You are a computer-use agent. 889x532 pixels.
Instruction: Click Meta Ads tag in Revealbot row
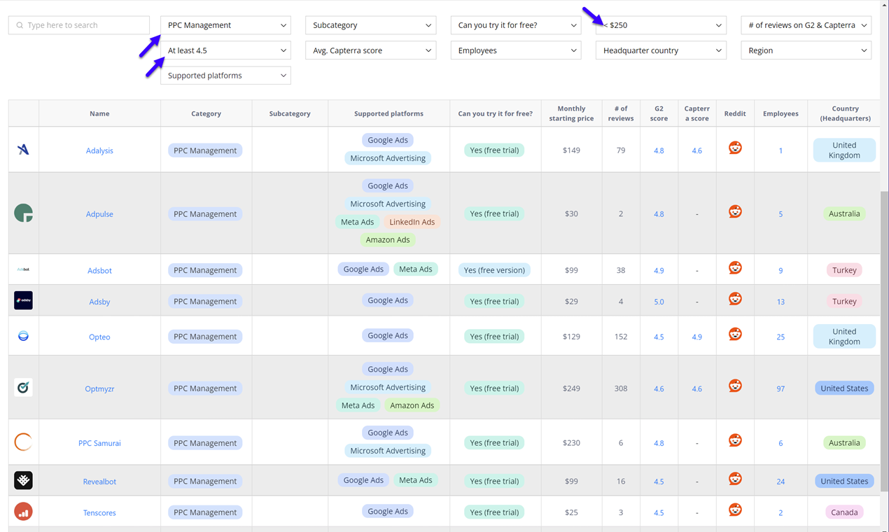click(x=416, y=480)
